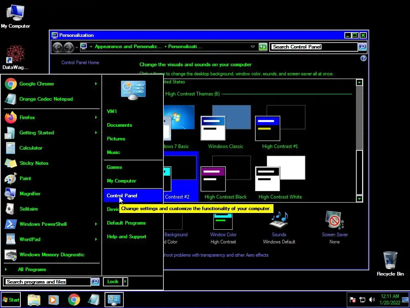
Task: Open Action Center flag tray icon
Action: coord(353,300)
